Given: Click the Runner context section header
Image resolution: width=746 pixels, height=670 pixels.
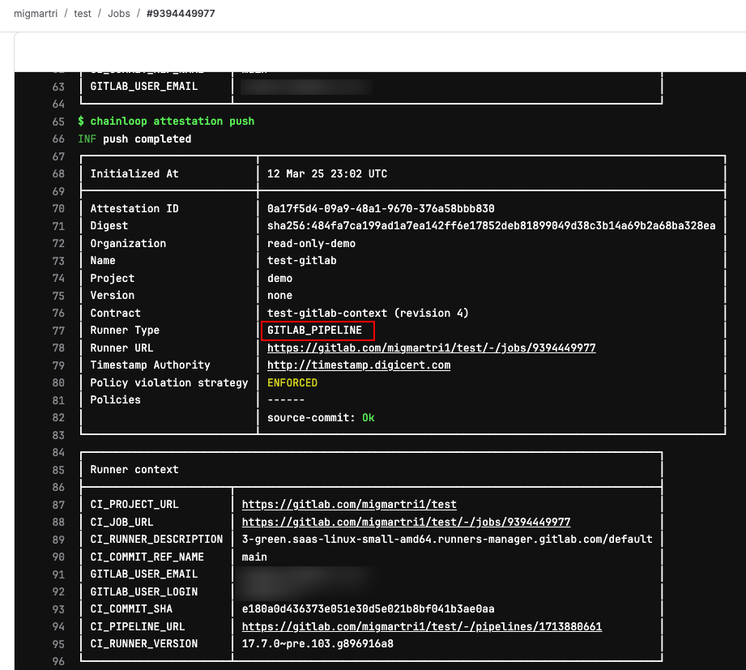Looking at the screenshot, I should pyautogui.click(x=134, y=470).
